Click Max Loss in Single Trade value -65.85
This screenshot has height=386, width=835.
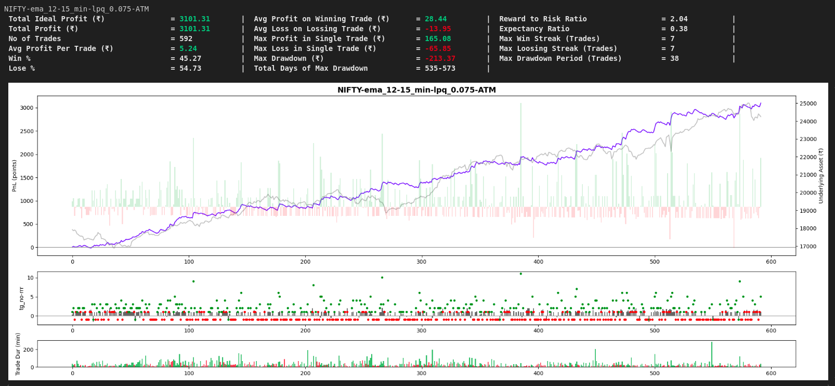438,48
